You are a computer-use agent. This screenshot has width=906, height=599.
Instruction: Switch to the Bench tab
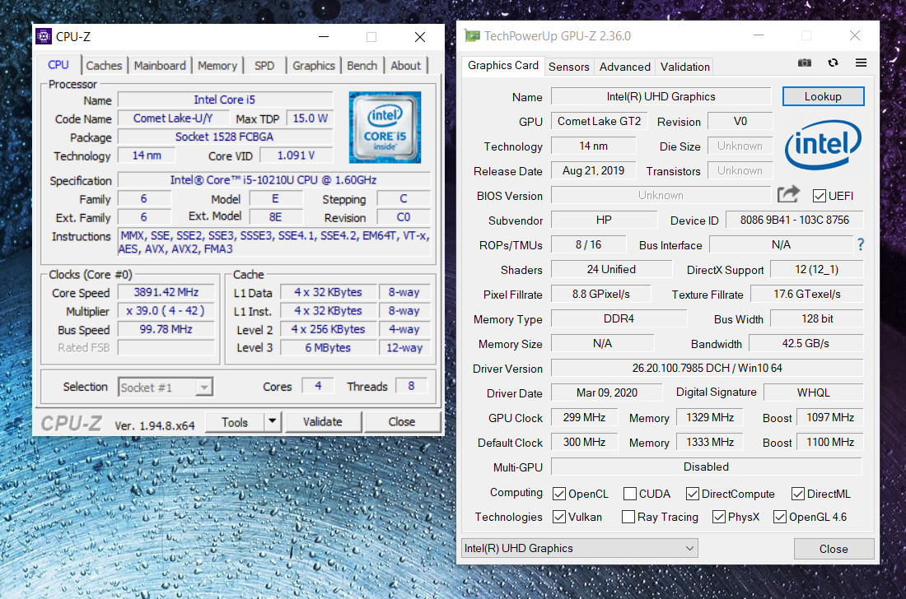tap(362, 66)
